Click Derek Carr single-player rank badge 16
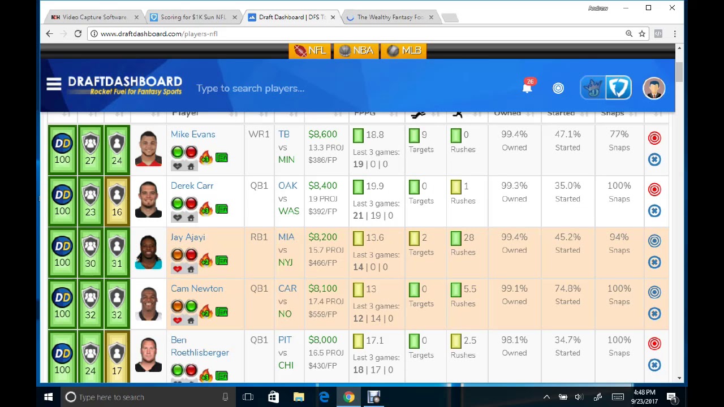 117,201
